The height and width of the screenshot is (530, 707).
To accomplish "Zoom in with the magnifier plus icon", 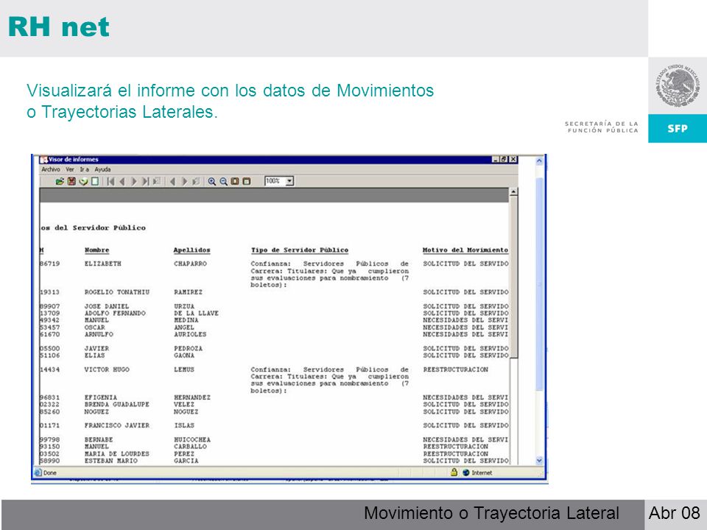I will (x=211, y=181).
